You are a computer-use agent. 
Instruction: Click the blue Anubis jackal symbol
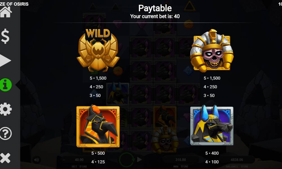(212, 125)
